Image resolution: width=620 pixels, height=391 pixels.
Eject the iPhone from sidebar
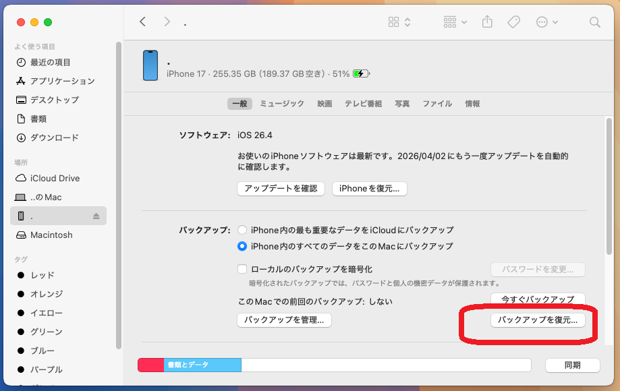pos(96,216)
